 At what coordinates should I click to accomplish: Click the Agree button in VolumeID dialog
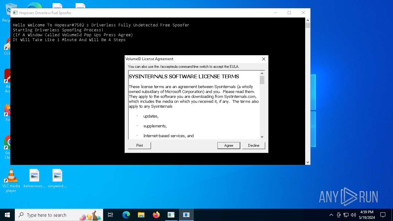(228, 145)
